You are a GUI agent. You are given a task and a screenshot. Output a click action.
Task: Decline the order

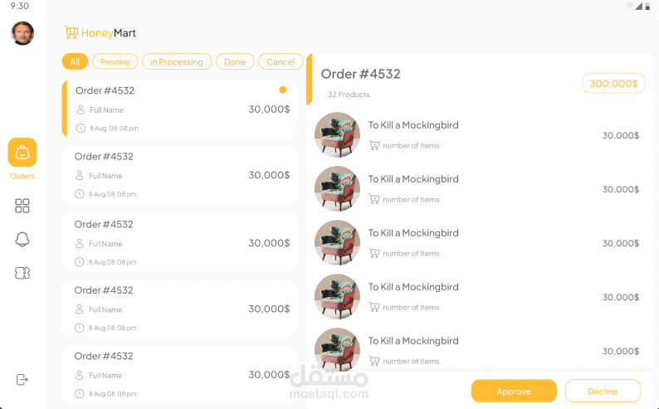point(603,391)
